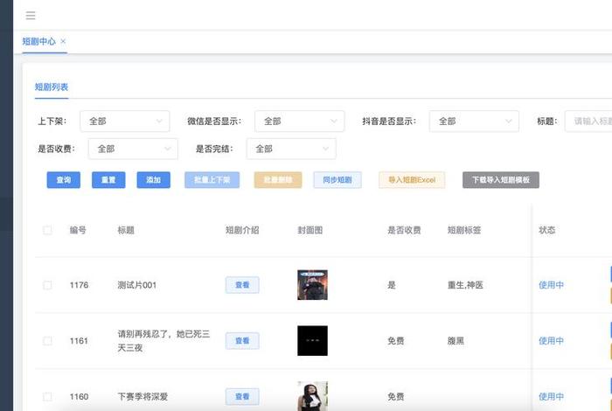Viewport: 612px width, 411px height.
Task: Click the 批量上下架 button
Action: (212, 180)
